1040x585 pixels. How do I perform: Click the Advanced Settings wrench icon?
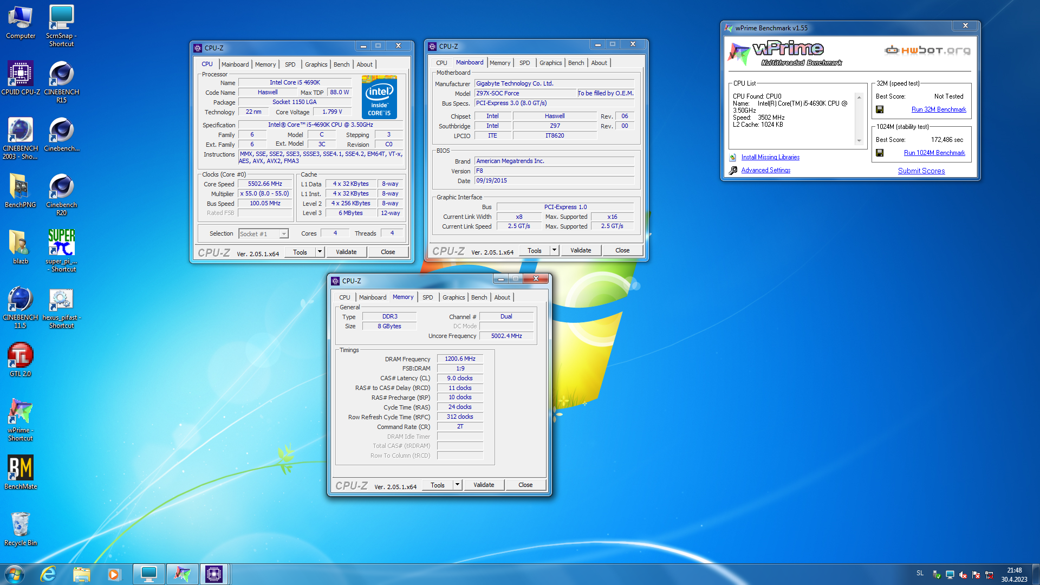point(733,170)
